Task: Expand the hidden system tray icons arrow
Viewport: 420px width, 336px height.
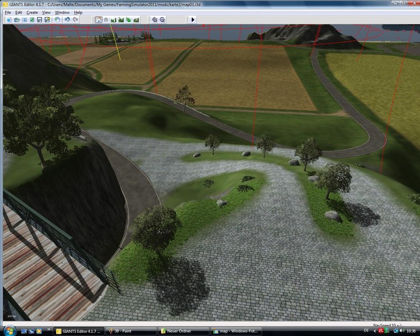Action: pyautogui.click(x=375, y=331)
